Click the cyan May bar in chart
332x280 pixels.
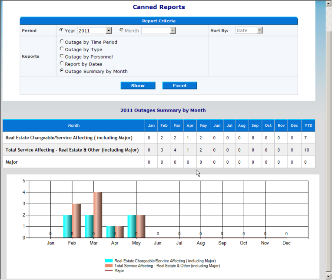pyautogui.click(x=132, y=227)
